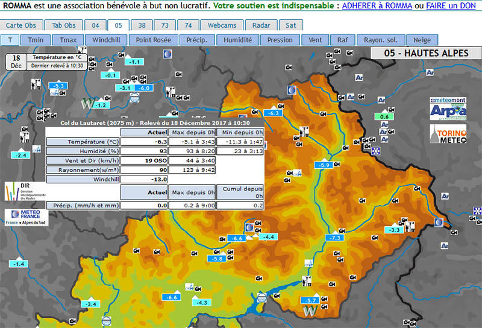The image size is (482, 328).
Task: Select the -6.0 station marker
Action: [143, 88]
